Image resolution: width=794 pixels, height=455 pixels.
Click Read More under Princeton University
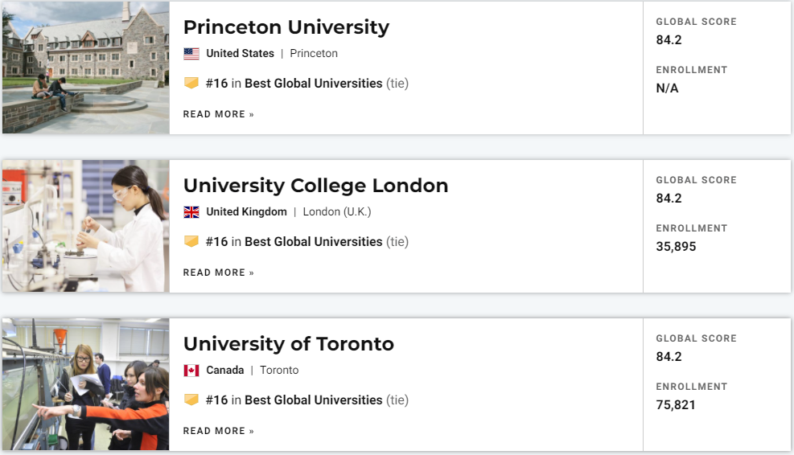(218, 114)
